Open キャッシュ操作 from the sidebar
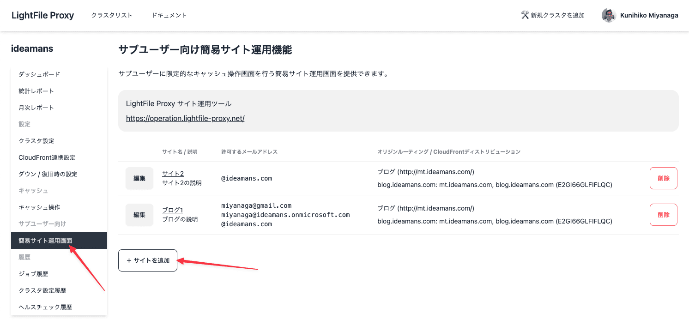The width and height of the screenshot is (689, 320). coord(39,207)
